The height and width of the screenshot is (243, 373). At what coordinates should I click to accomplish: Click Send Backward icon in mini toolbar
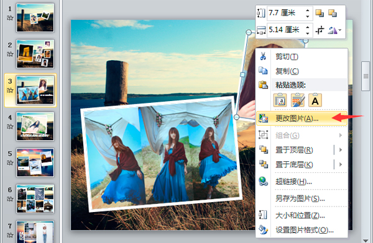point(333,13)
